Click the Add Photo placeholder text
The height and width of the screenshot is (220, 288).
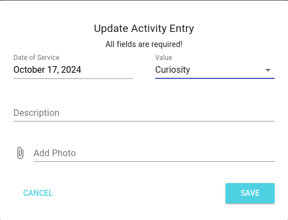point(55,153)
